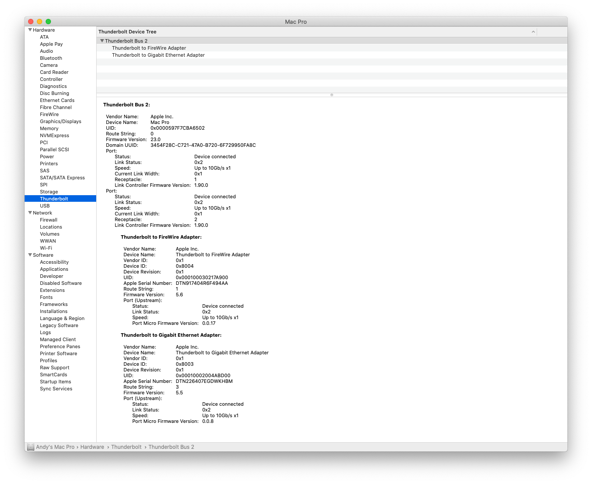Click Andy's Mac Pro in path bar
The width and height of the screenshot is (592, 484).
coord(55,447)
